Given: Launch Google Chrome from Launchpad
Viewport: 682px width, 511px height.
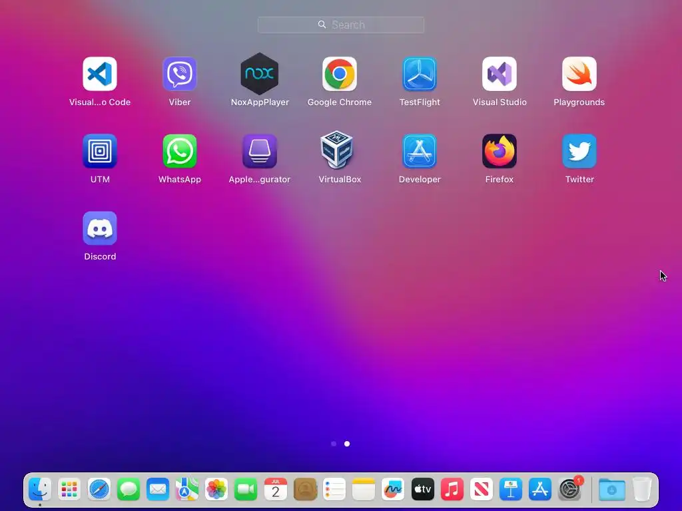Looking at the screenshot, I should [340, 74].
